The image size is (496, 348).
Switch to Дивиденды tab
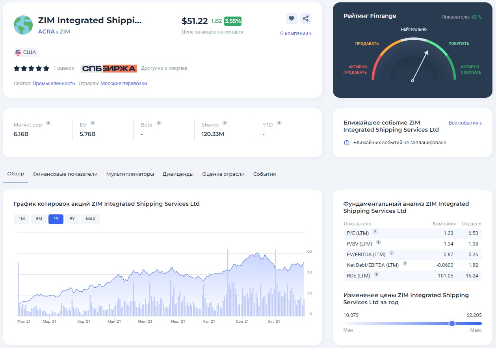pos(178,174)
